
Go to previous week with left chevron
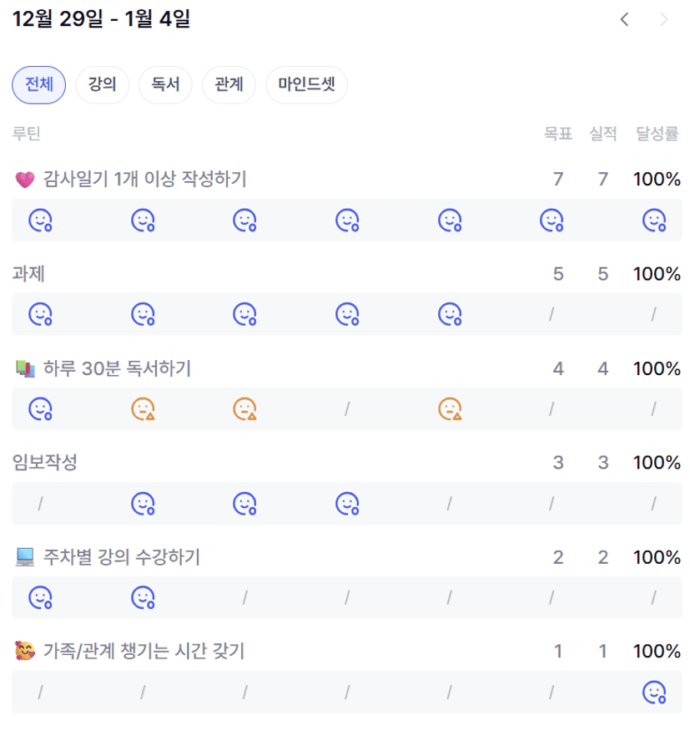click(x=624, y=19)
